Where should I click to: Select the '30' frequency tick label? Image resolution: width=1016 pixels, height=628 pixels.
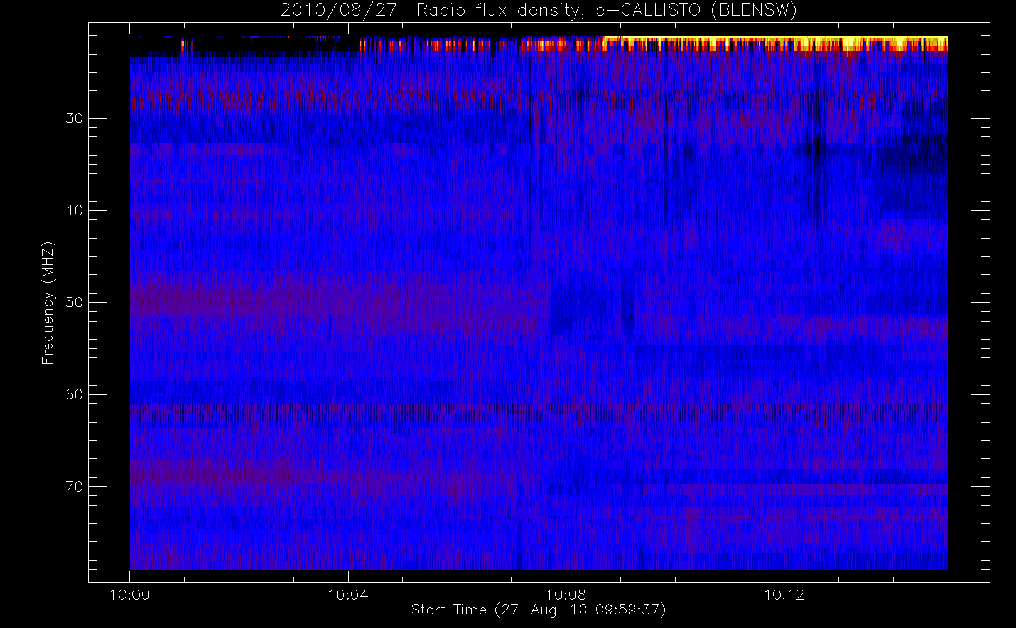[x=74, y=119]
